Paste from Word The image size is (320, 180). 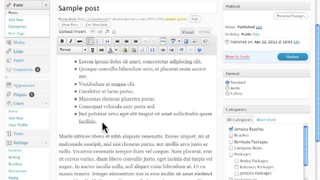pyautogui.click(x=133, y=50)
